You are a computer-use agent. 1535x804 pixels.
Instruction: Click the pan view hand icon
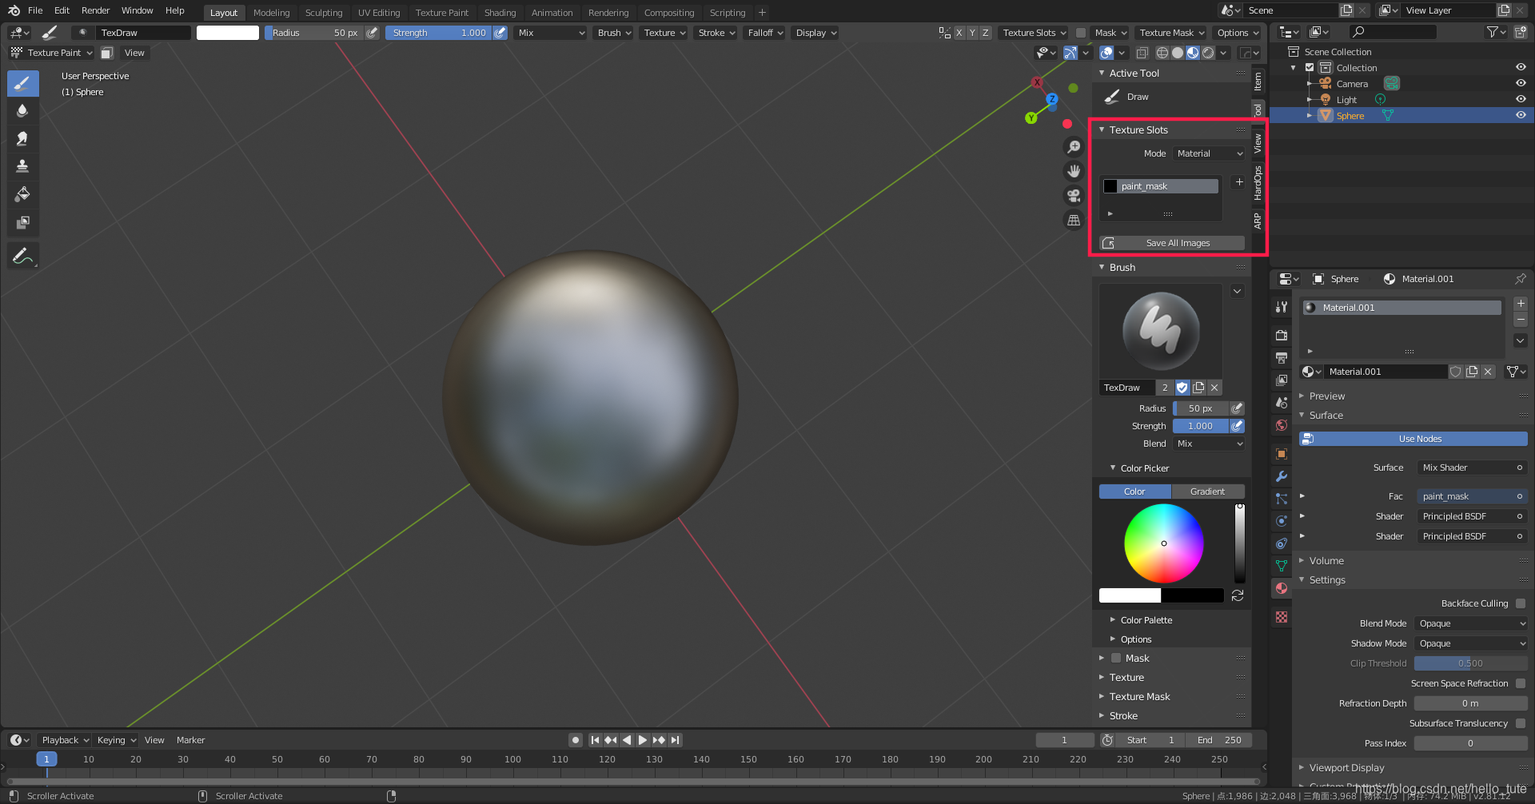coord(1074,171)
